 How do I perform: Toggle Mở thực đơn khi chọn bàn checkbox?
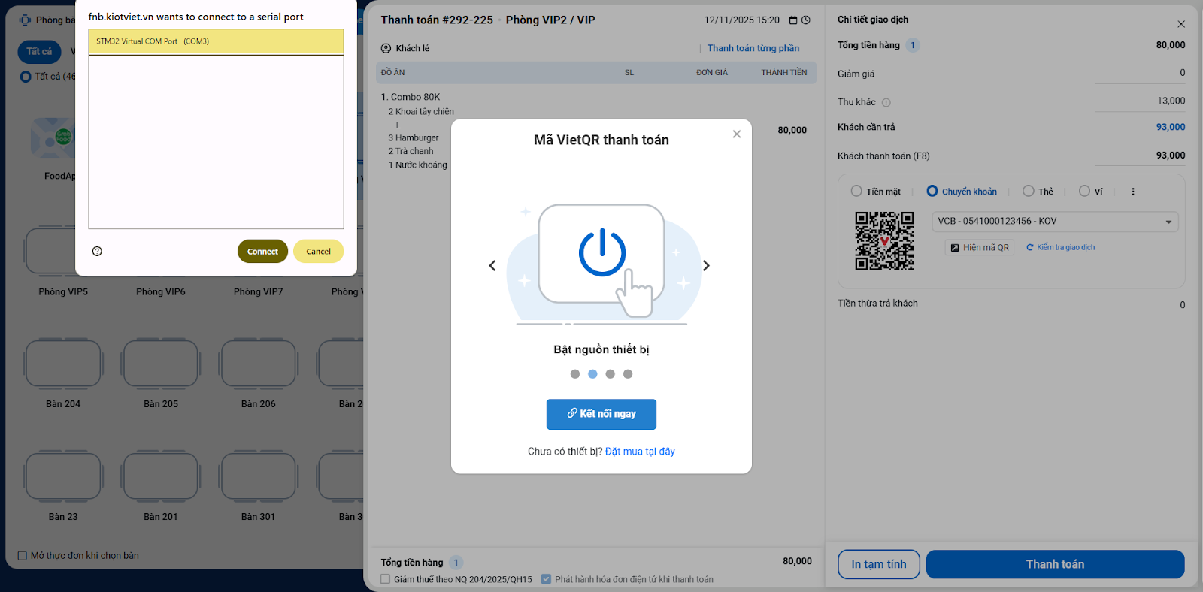click(23, 556)
